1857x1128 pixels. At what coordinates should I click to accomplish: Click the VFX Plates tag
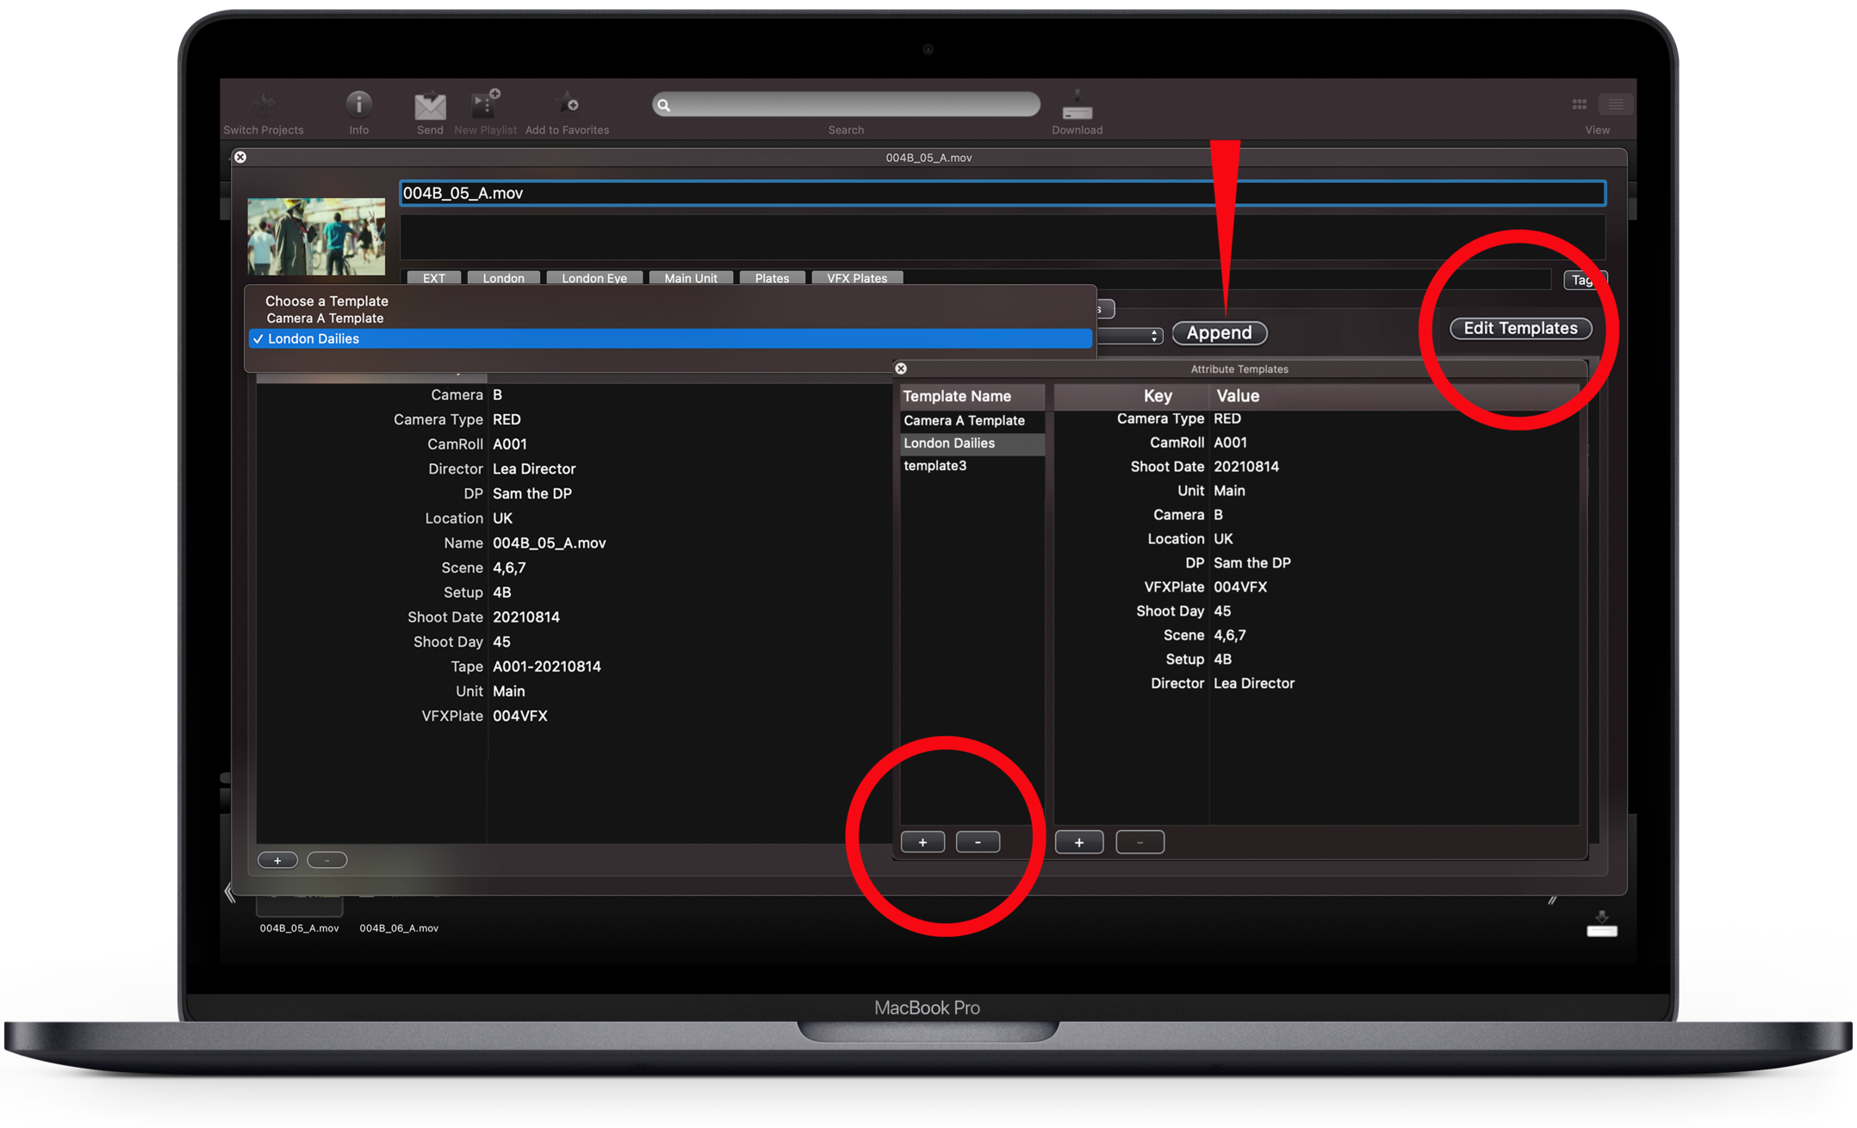coord(856,278)
